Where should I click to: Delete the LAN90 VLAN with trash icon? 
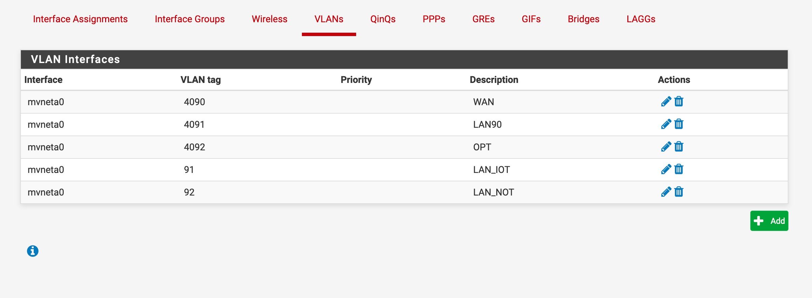679,124
